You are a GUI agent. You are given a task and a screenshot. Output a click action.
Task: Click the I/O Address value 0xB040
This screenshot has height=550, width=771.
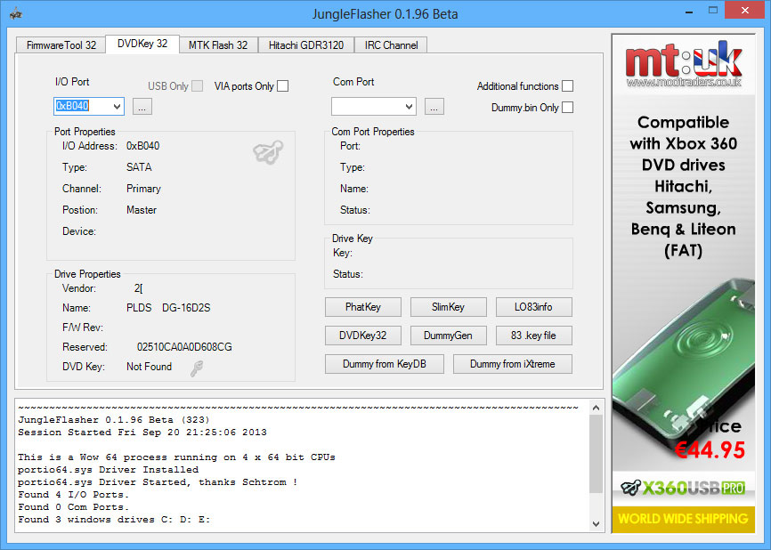[x=143, y=146]
